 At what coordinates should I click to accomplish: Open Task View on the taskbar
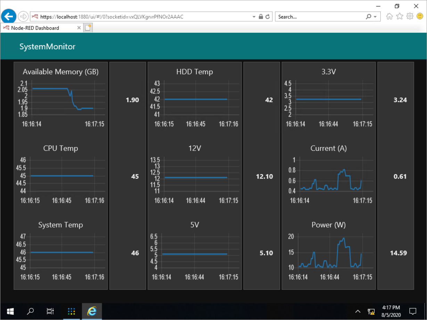coord(50,311)
